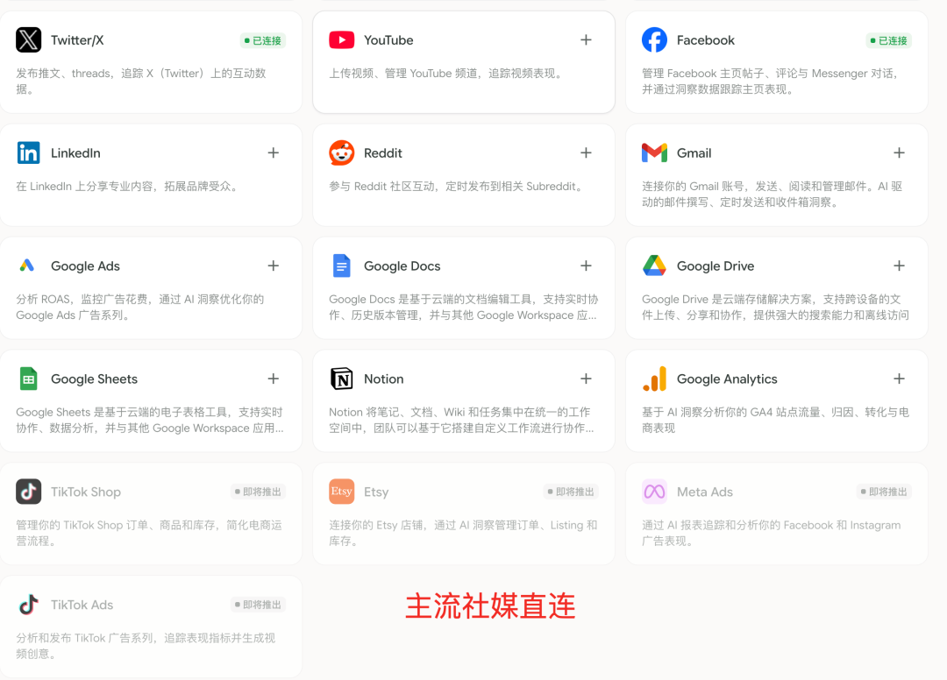Click the Twitter/X logo icon

[x=28, y=39]
